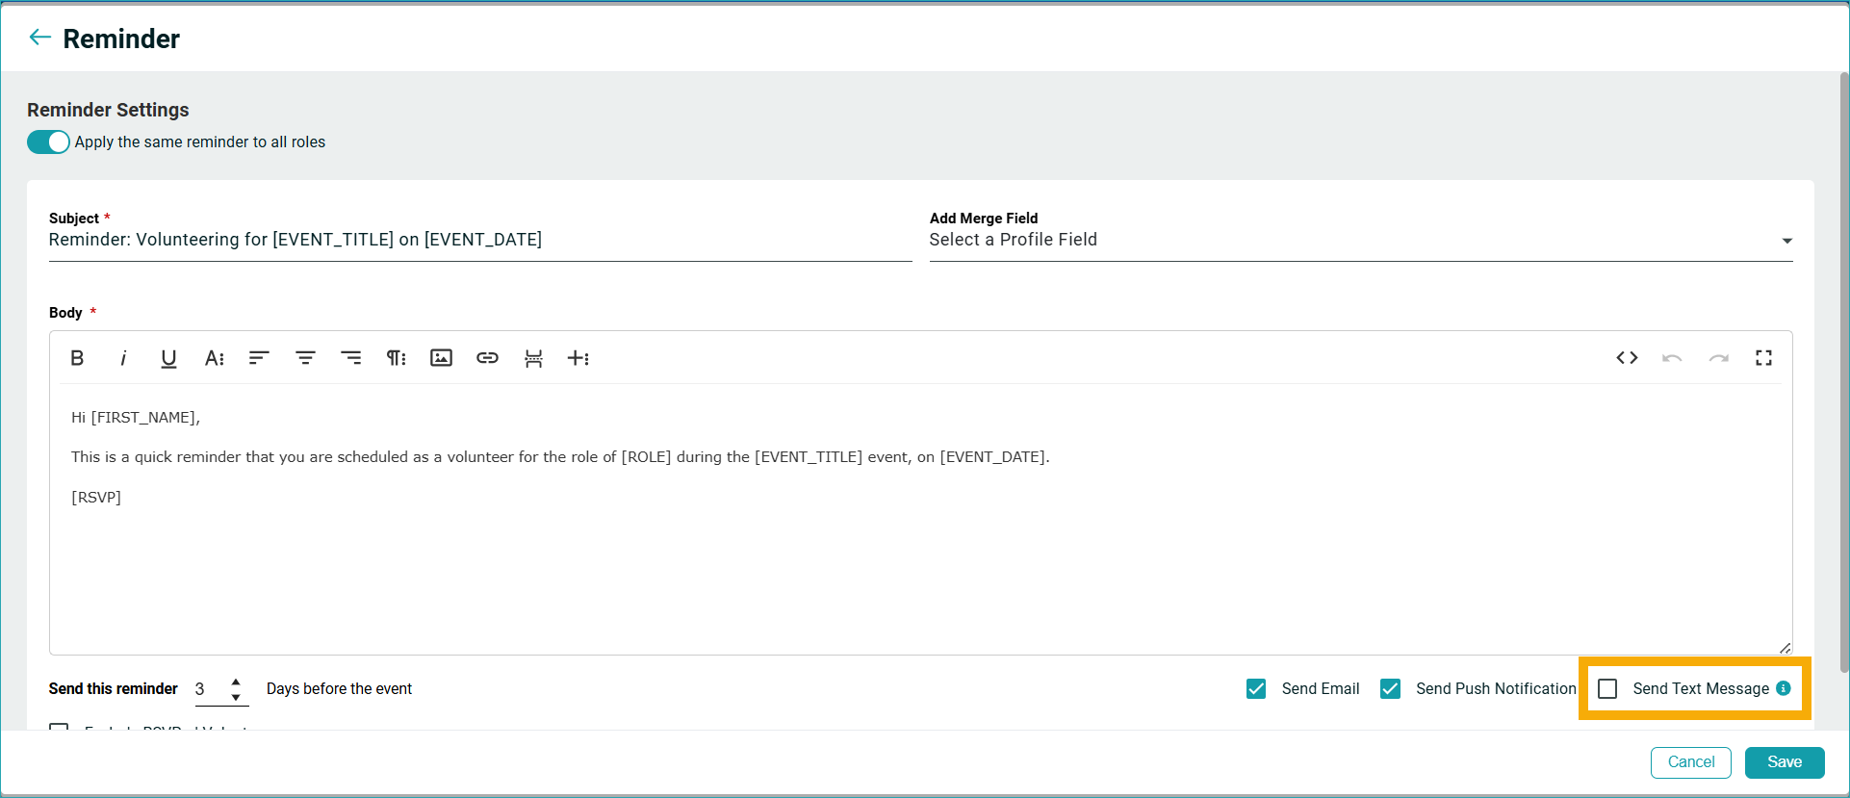This screenshot has width=1850, height=798.
Task: Apply underline formatting
Action: click(x=168, y=358)
